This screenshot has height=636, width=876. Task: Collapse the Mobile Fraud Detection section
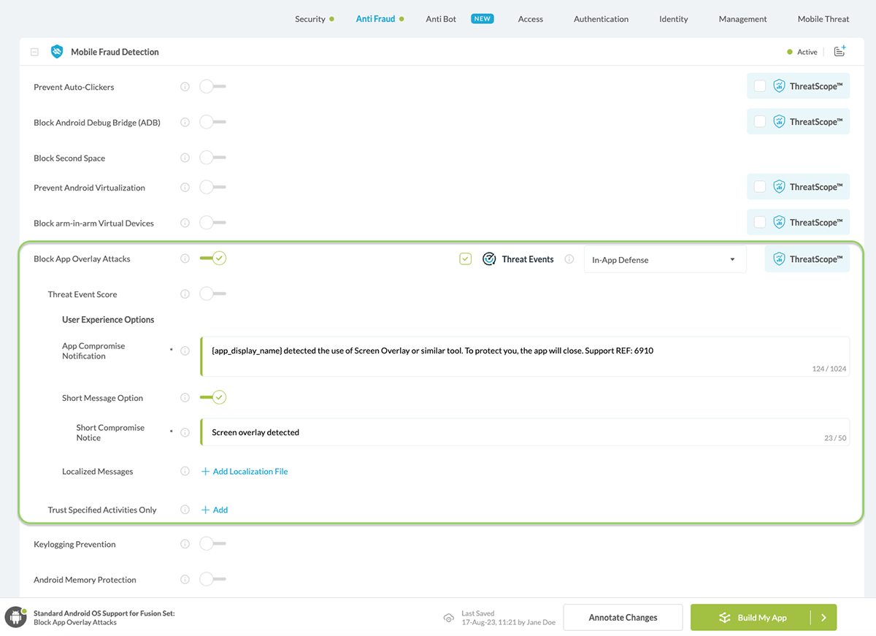pos(34,52)
